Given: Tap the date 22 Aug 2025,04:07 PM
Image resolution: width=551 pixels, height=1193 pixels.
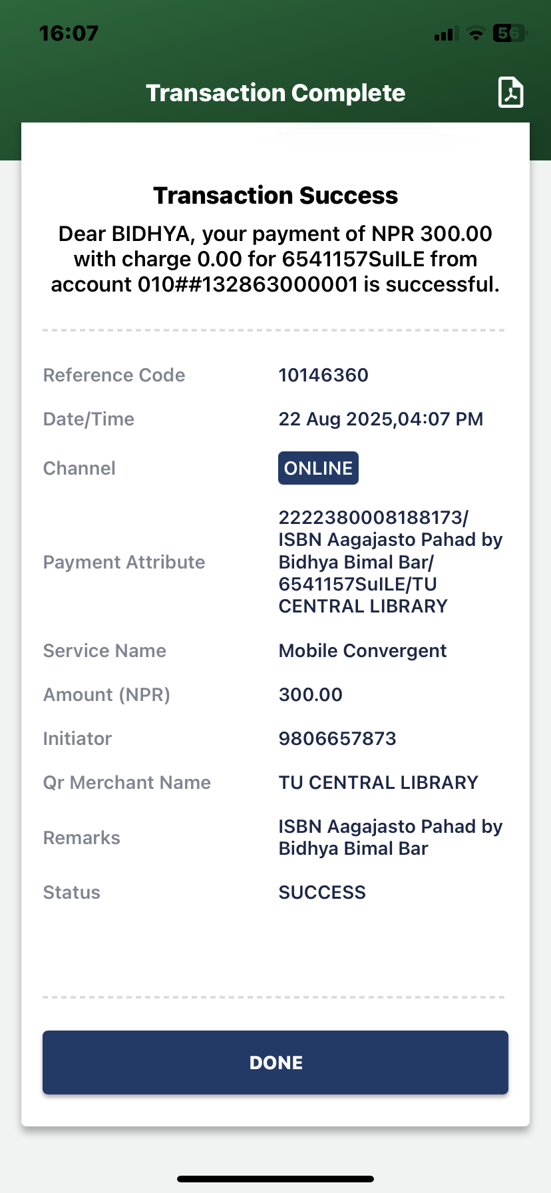Looking at the screenshot, I should pyautogui.click(x=381, y=419).
